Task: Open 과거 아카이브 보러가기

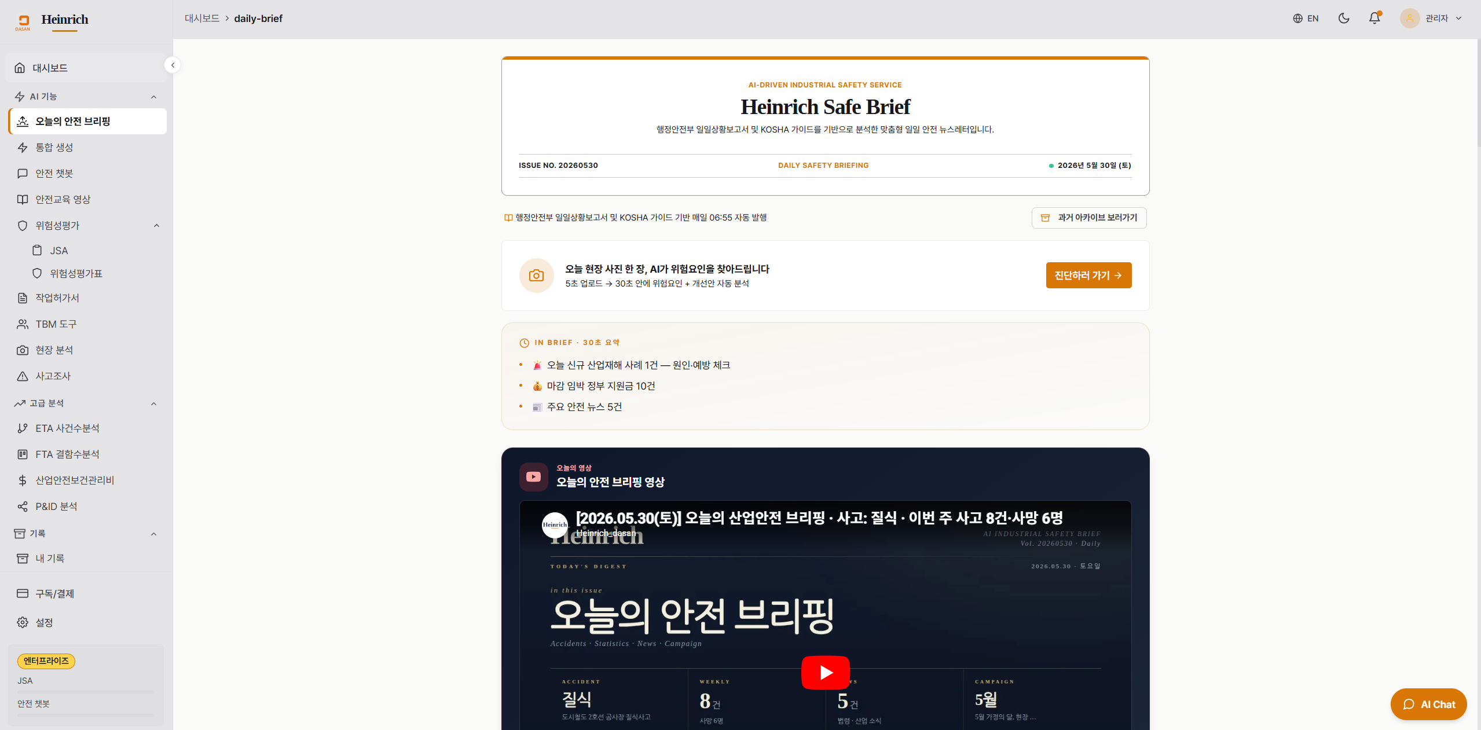Action: [x=1088, y=218]
